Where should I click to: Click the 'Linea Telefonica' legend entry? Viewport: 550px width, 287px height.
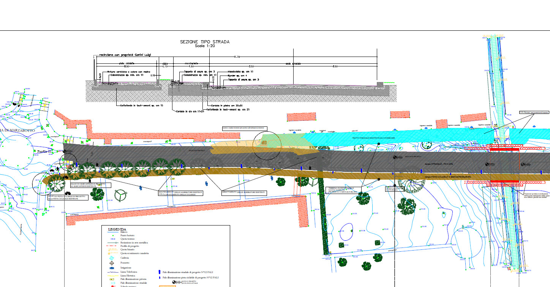coord(129,273)
